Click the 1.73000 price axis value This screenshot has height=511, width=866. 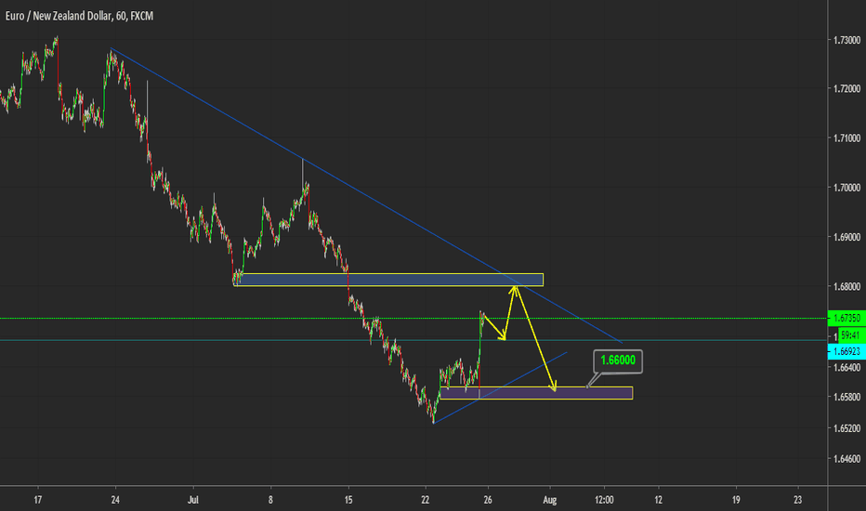pos(846,40)
